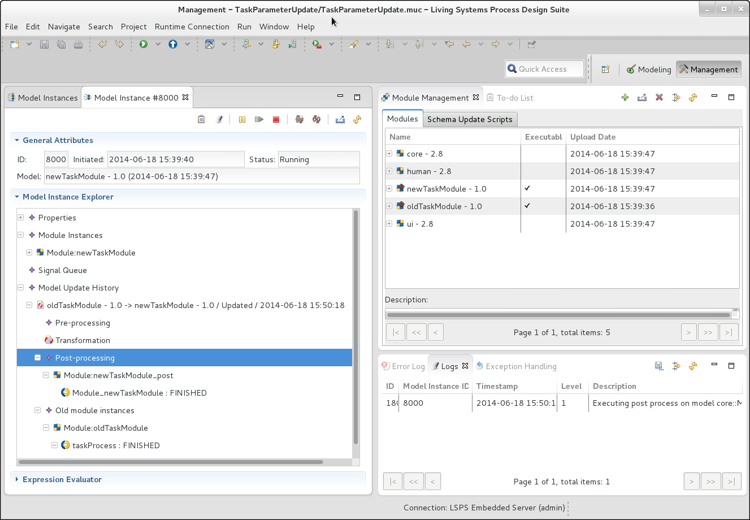Screen dimensions: 750x520
Task: Open the Error Log tab
Action: [403, 366]
